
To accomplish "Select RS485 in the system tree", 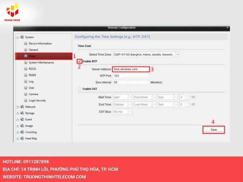I will (x=33, y=75).
